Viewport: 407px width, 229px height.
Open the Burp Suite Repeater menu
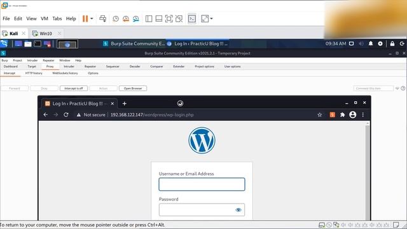[48, 60]
